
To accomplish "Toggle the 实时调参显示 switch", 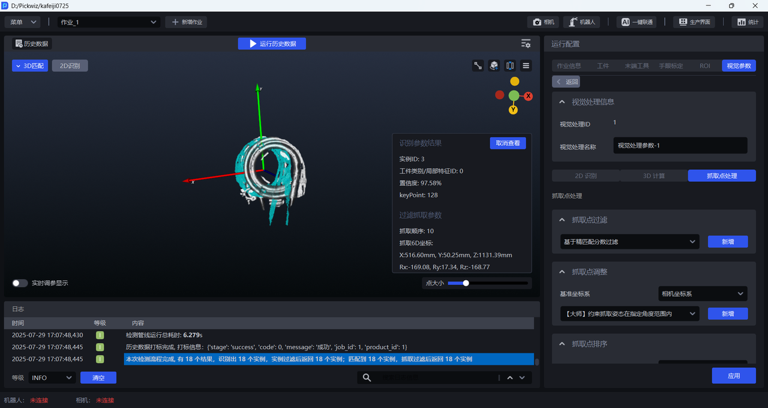I will tap(20, 283).
